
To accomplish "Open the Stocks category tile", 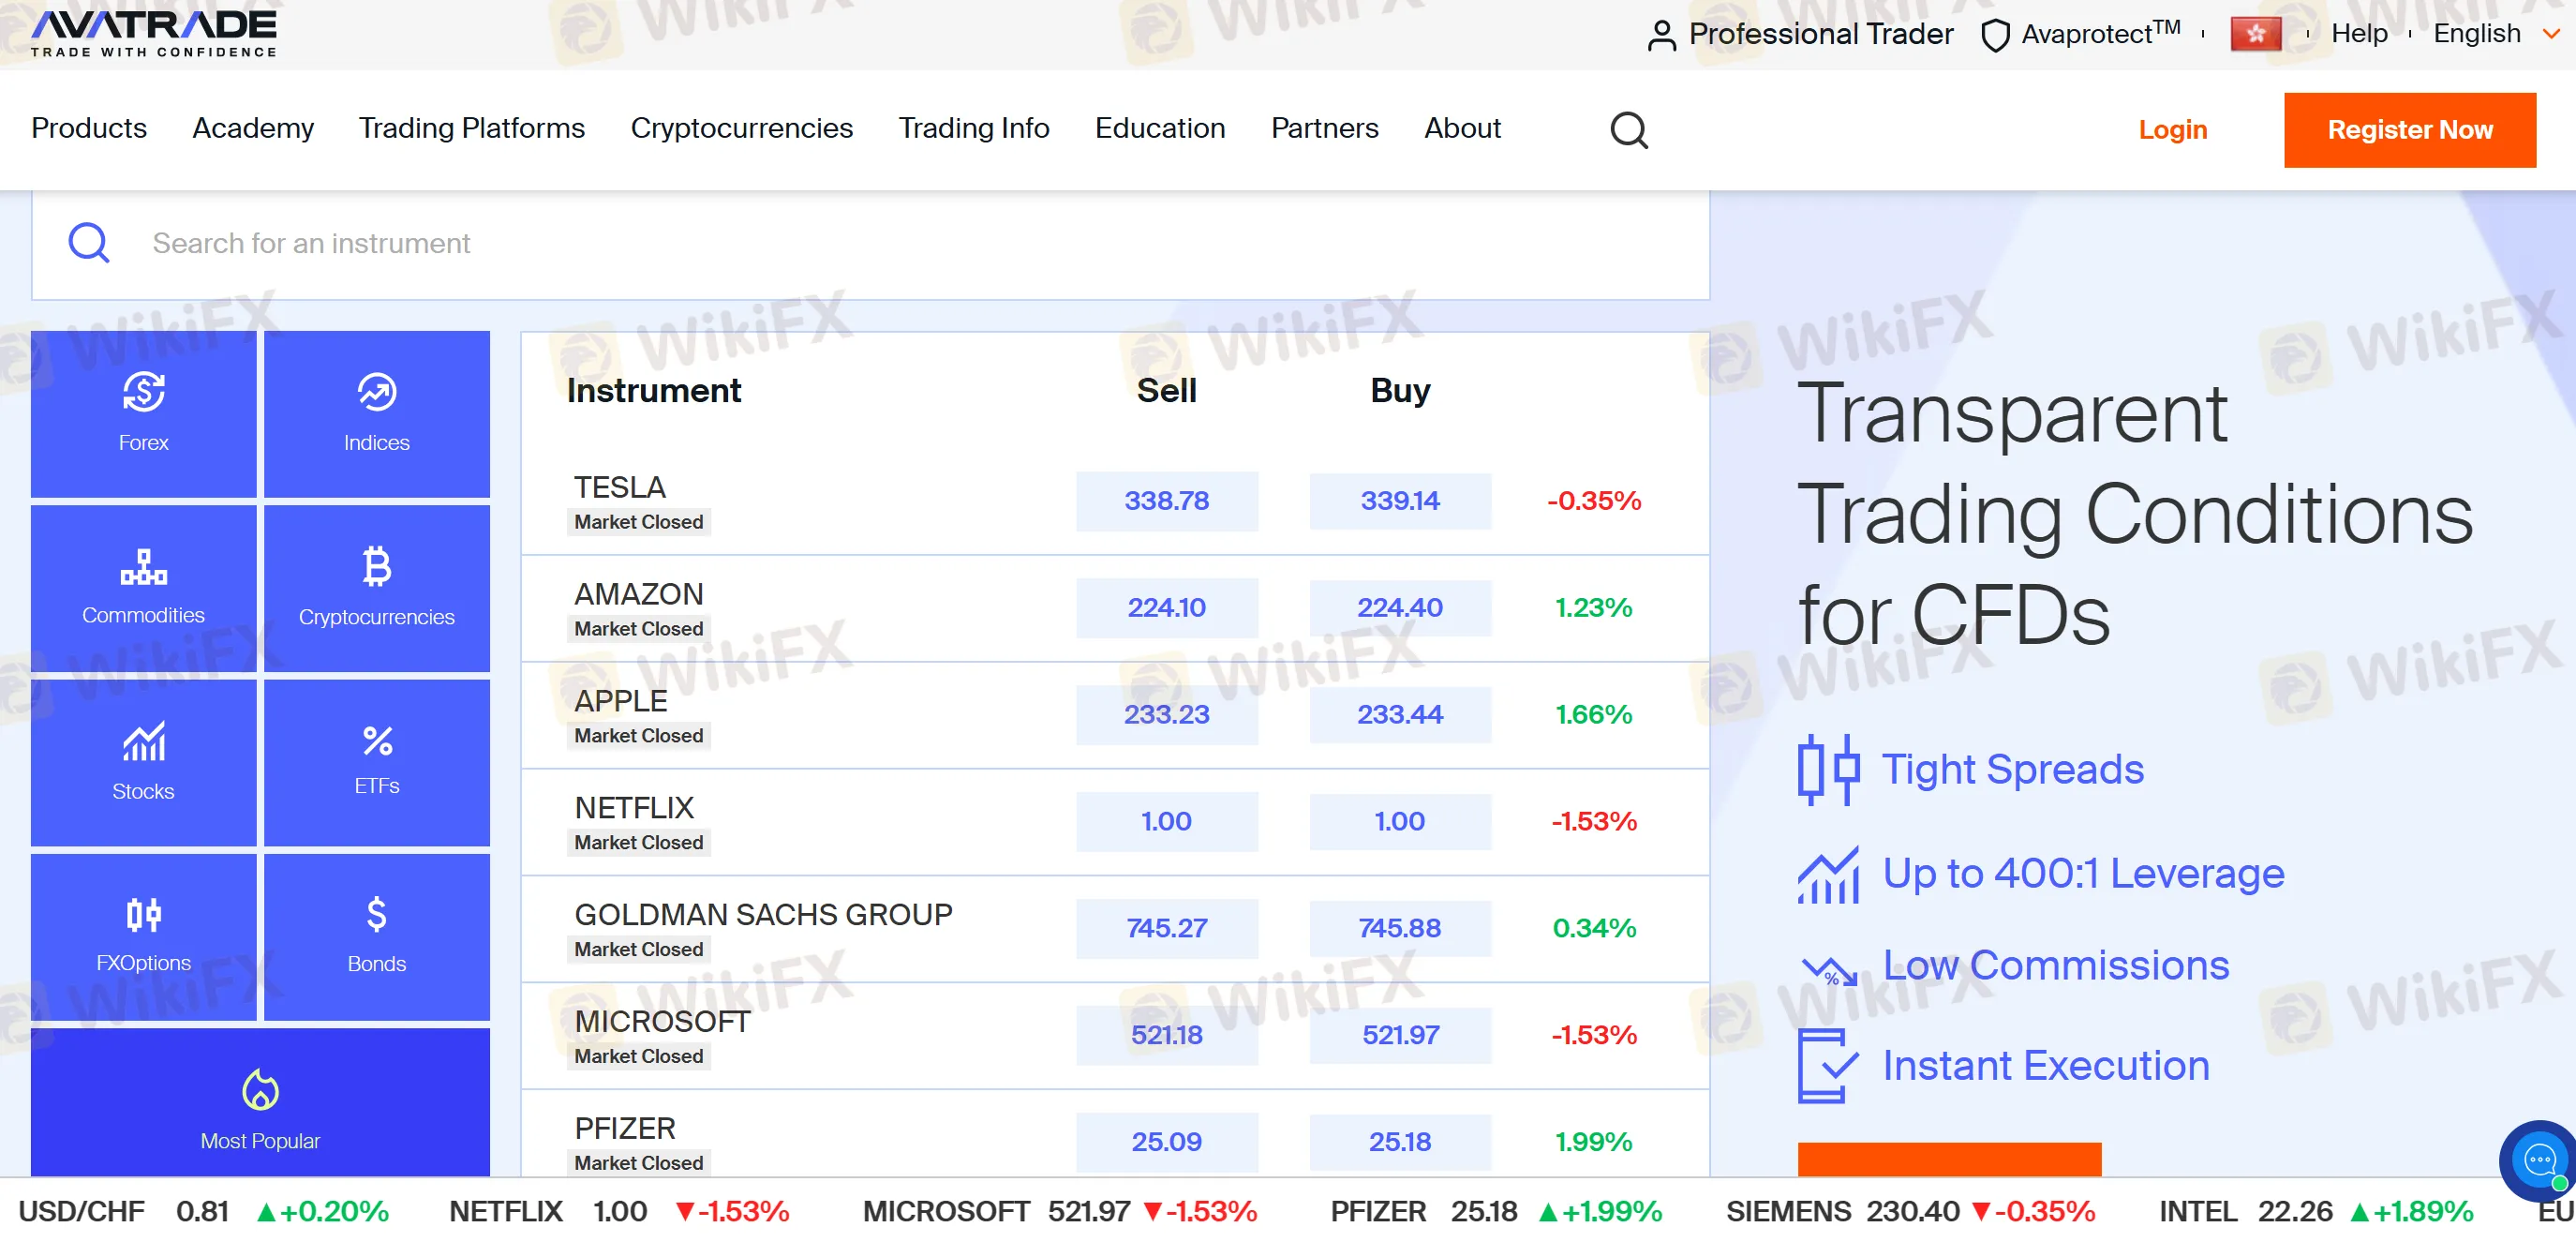I will (x=143, y=761).
